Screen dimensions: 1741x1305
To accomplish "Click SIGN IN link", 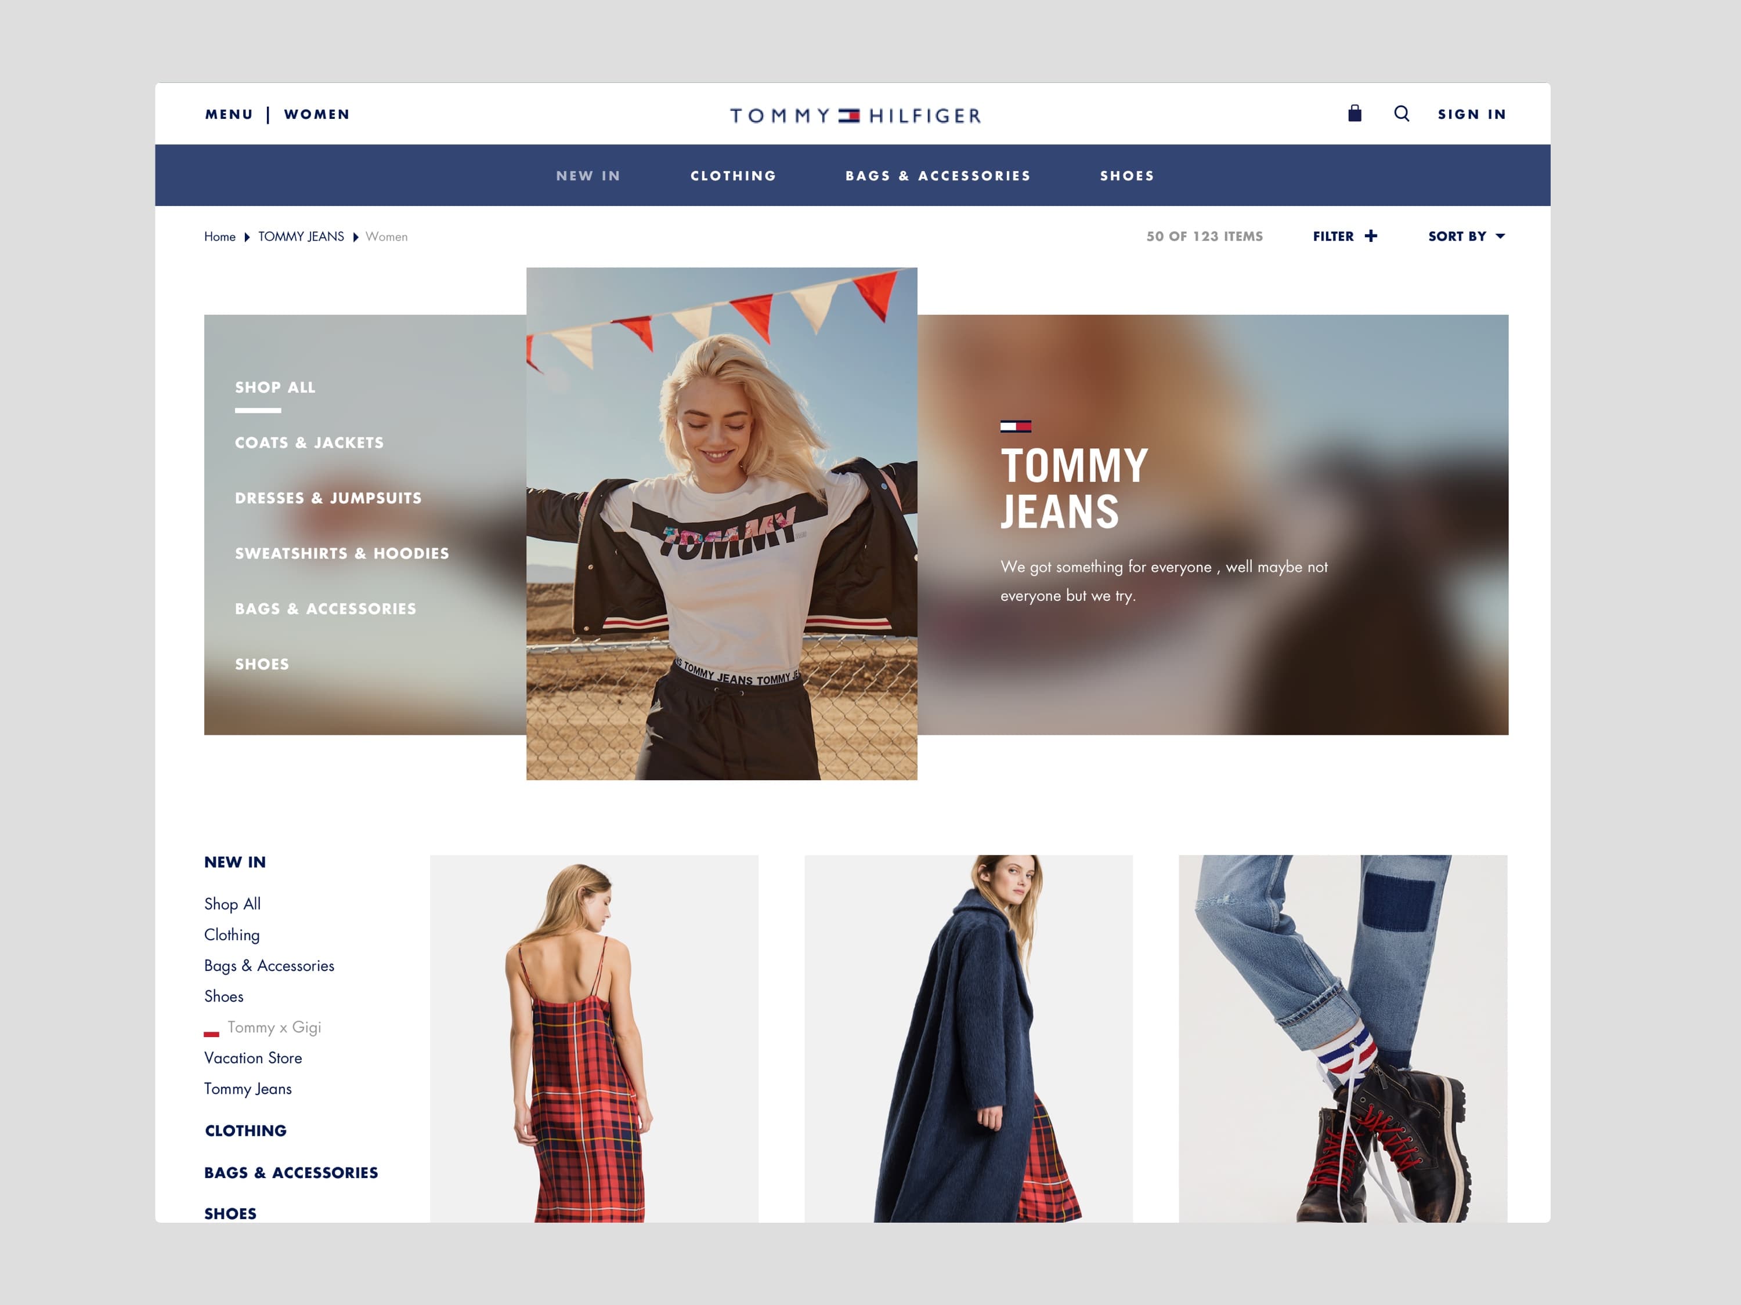I will 1472,114.
